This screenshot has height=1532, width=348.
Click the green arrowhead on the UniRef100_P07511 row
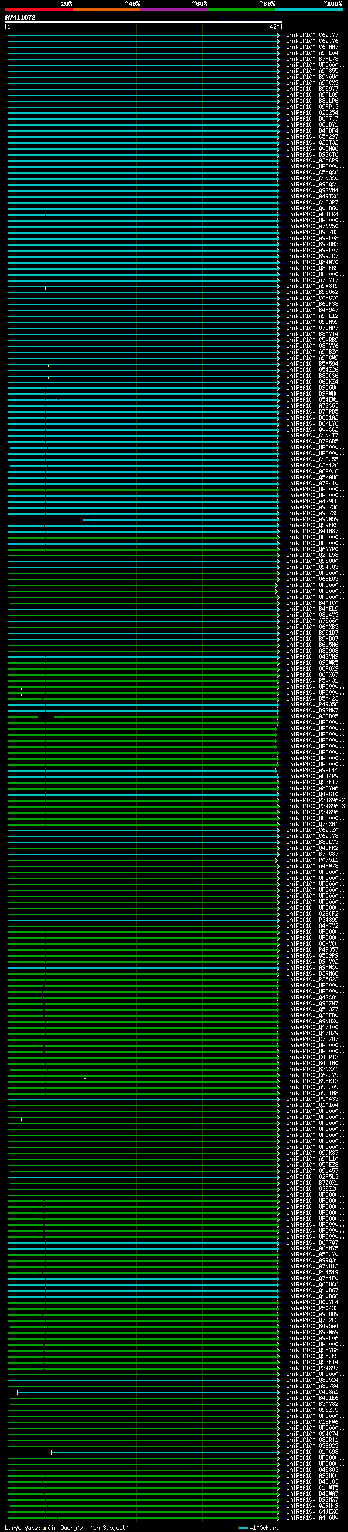tap(276, 860)
